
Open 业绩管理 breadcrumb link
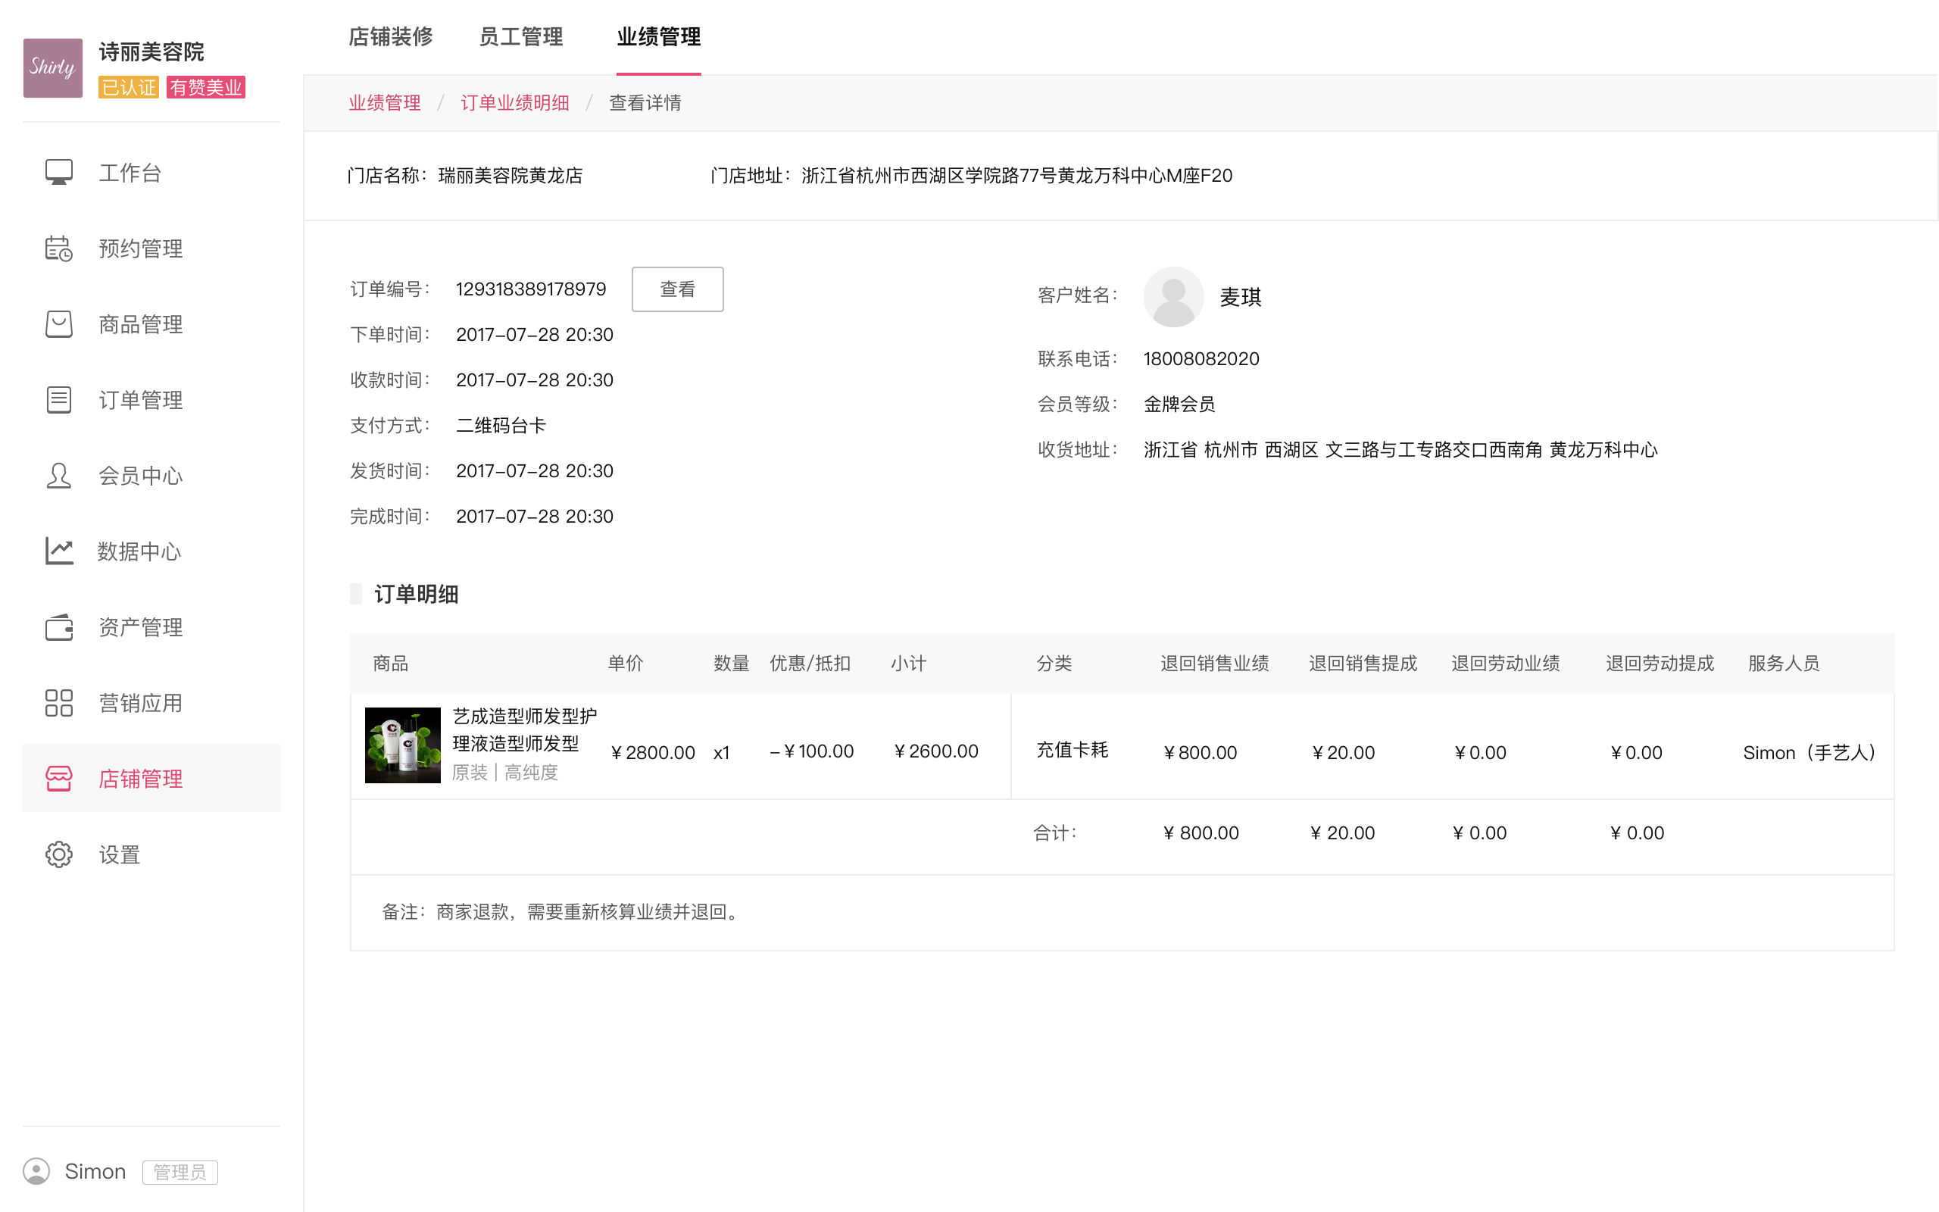pyautogui.click(x=385, y=102)
